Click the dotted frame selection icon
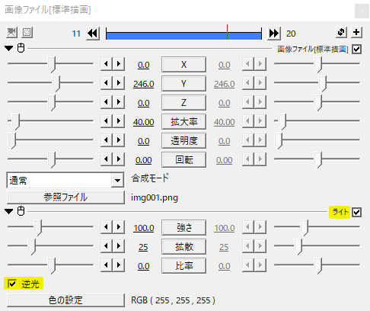Image resolution: width=370 pixels, height=311 pixels. pos(27,33)
